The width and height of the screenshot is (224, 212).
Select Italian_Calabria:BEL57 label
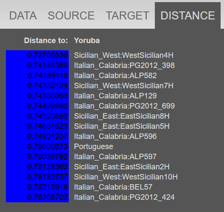point(113,187)
